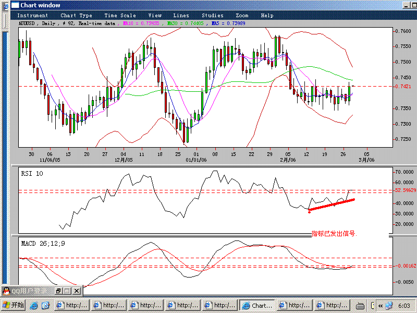Click the -0.0050 MACD axis label

coord(404,282)
